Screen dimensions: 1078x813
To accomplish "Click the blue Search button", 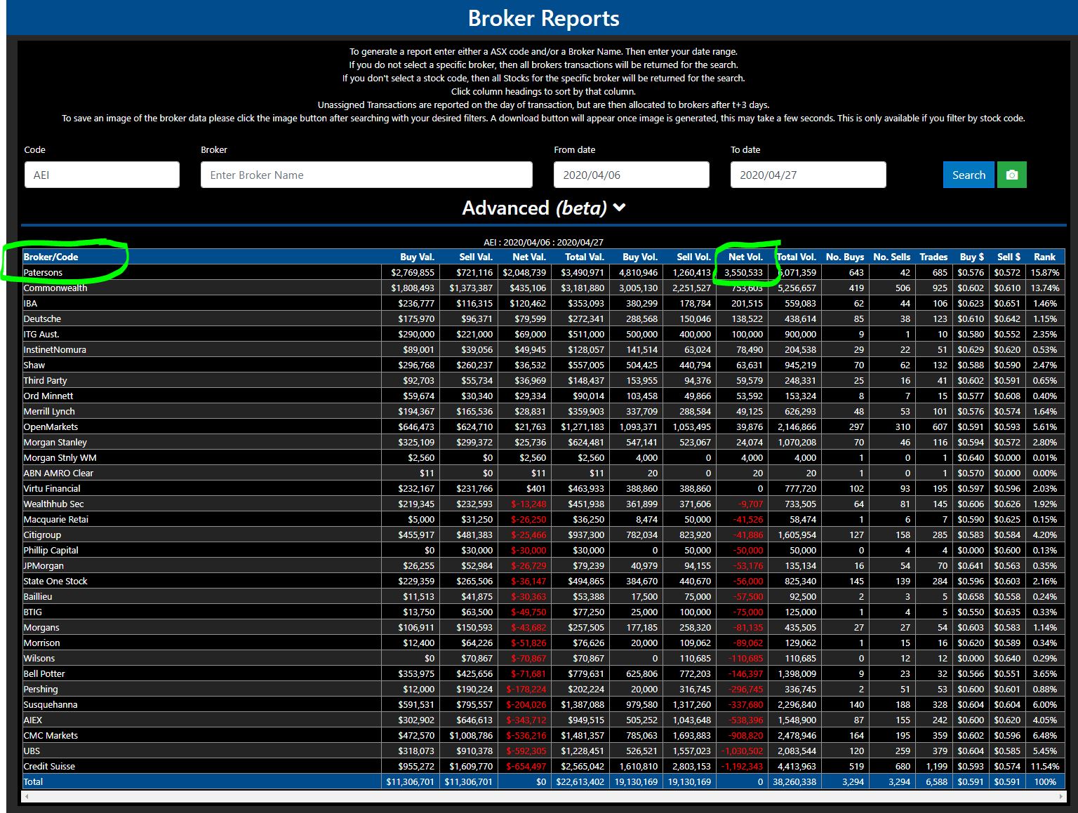I will point(969,175).
